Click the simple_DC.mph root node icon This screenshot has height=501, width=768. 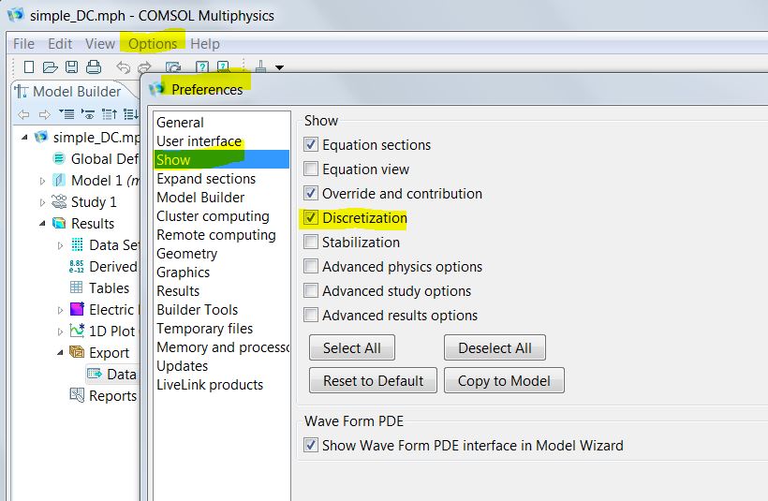(x=41, y=137)
